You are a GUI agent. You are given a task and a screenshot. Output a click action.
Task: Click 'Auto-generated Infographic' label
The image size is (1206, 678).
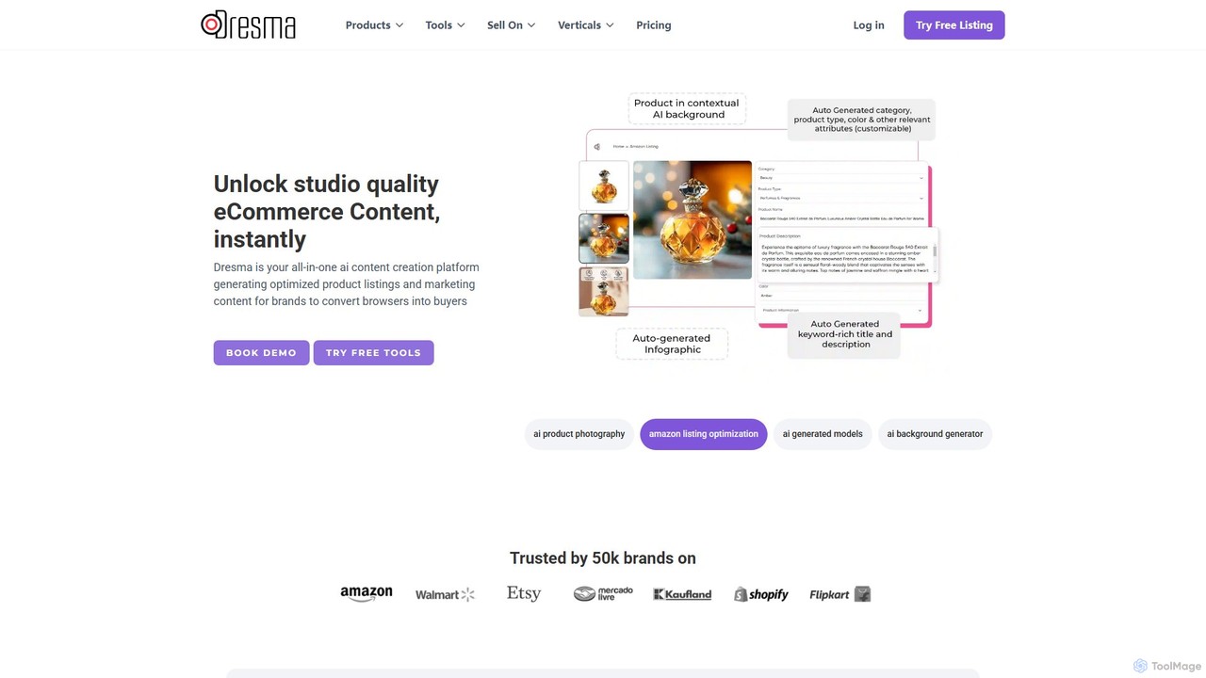pos(672,344)
